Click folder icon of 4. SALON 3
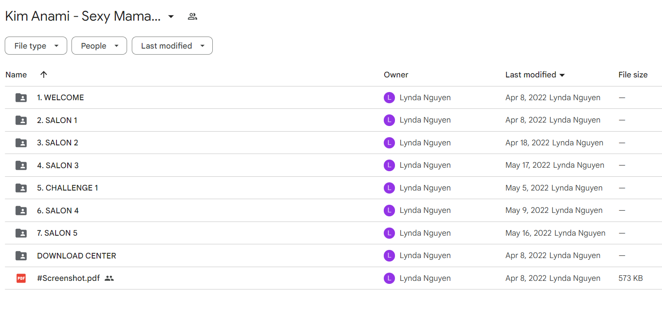This screenshot has width=662, height=317. point(21,166)
